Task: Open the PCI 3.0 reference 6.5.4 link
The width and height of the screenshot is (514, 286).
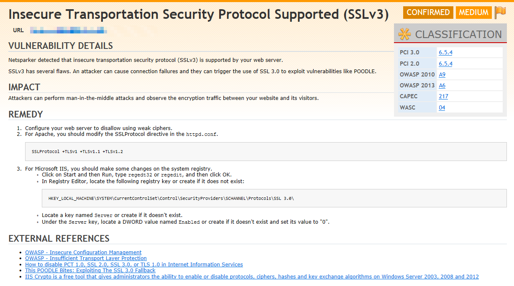Action: point(445,52)
